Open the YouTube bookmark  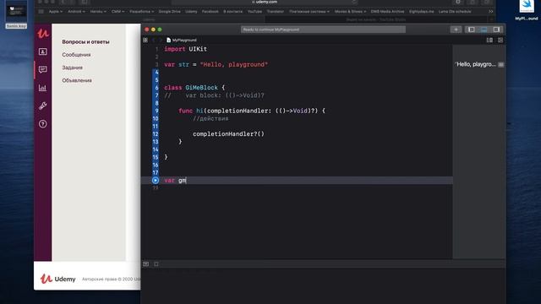pyautogui.click(x=254, y=11)
